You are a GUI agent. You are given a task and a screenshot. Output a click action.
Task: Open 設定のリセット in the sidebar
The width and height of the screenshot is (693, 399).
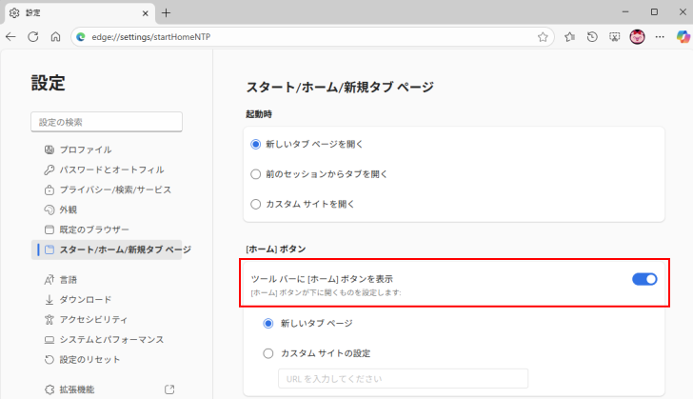[x=89, y=359]
